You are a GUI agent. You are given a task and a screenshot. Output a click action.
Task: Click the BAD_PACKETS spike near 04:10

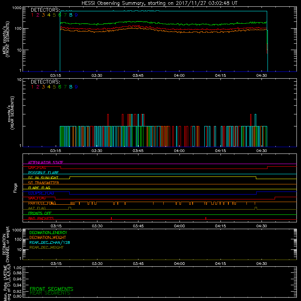coord(205,218)
